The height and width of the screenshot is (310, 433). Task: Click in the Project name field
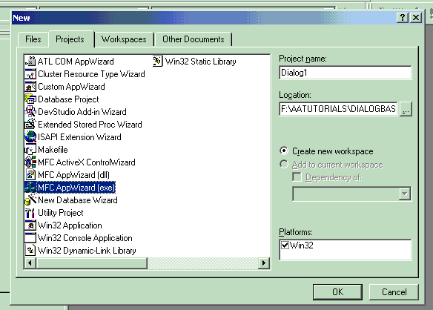click(x=346, y=73)
